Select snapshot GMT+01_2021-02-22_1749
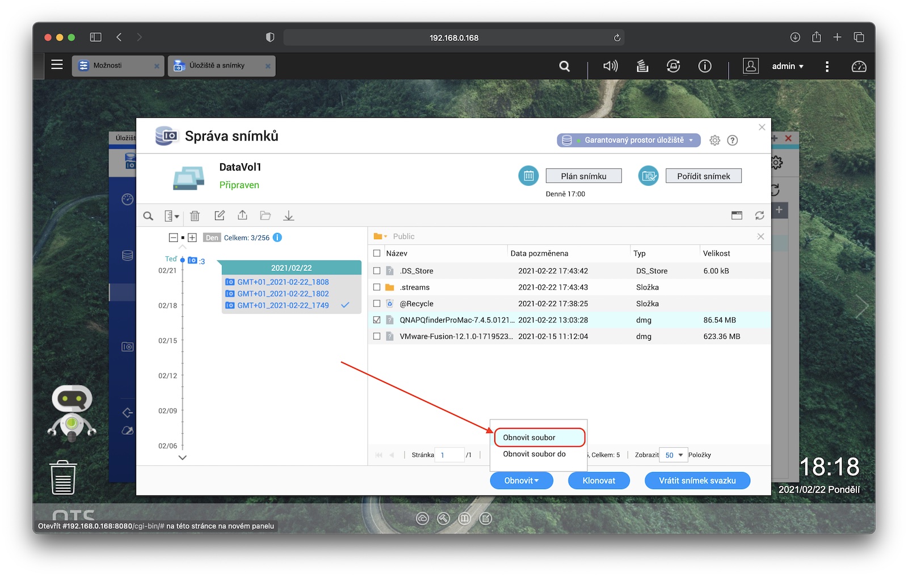 283,306
